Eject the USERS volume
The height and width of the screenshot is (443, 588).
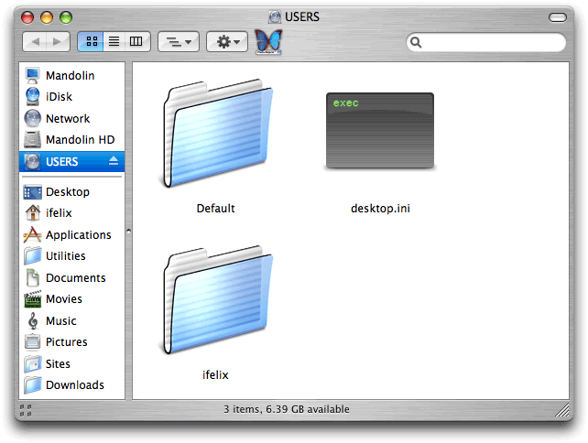click(x=114, y=161)
